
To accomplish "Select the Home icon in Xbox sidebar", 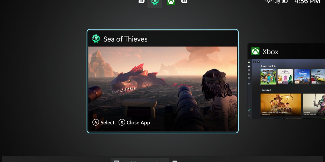I will (x=249, y=66).
